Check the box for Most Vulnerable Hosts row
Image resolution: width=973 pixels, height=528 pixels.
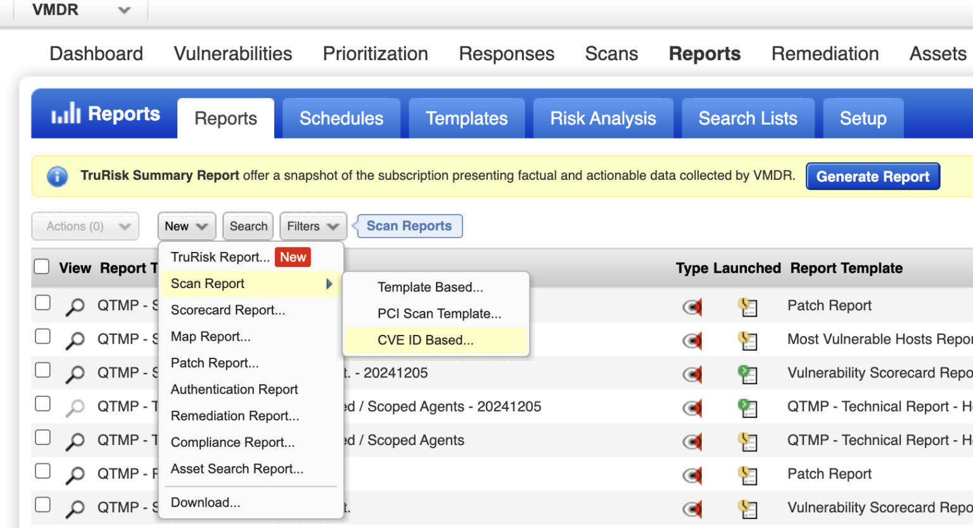(42, 336)
